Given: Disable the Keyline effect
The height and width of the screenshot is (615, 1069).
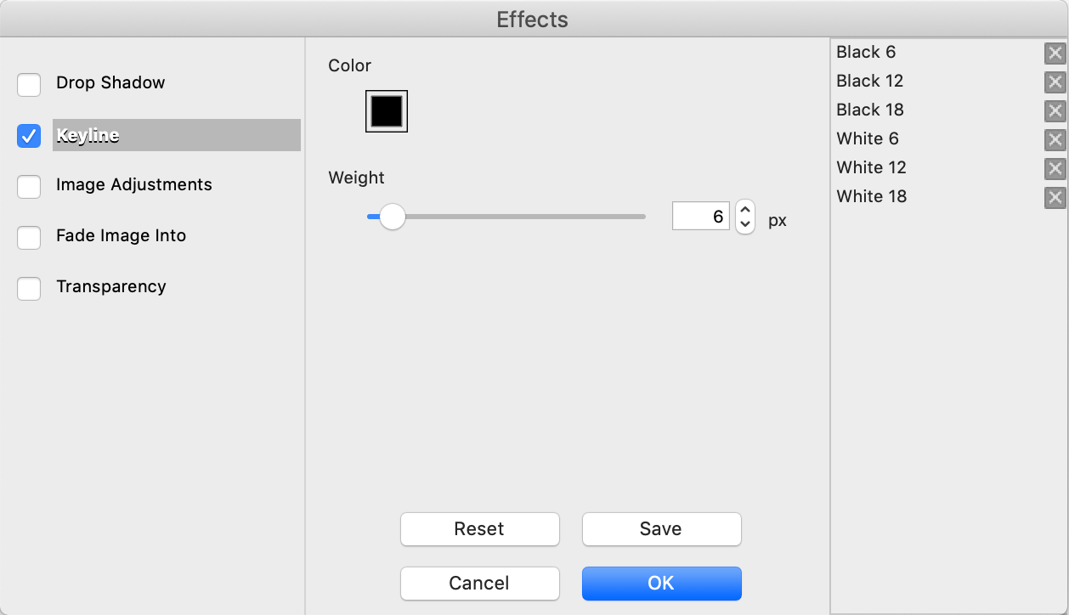Looking at the screenshot, I should (28, 136).
